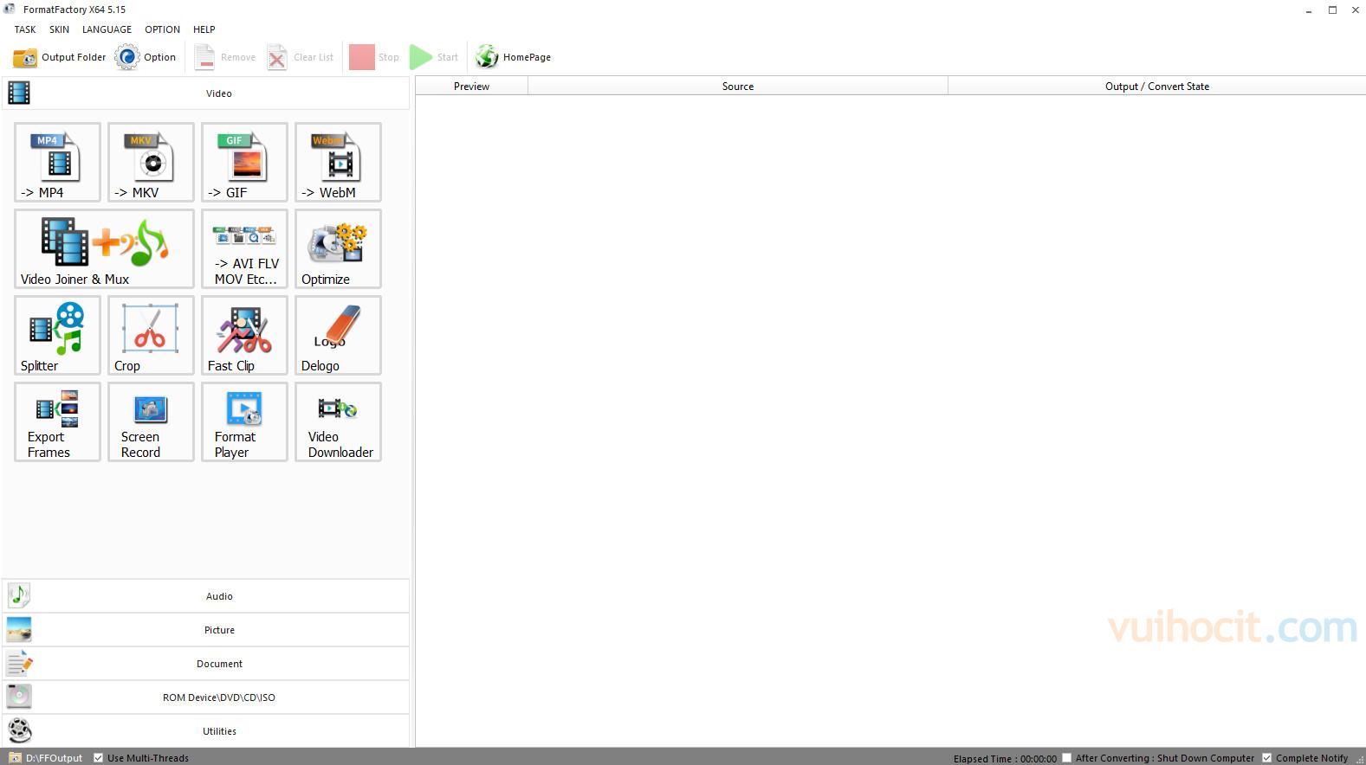Expand ROM Device\DVD\CD\ISO category

coord(206,697)
